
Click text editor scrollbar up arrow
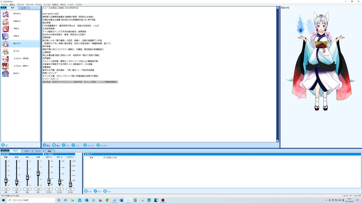278,8
